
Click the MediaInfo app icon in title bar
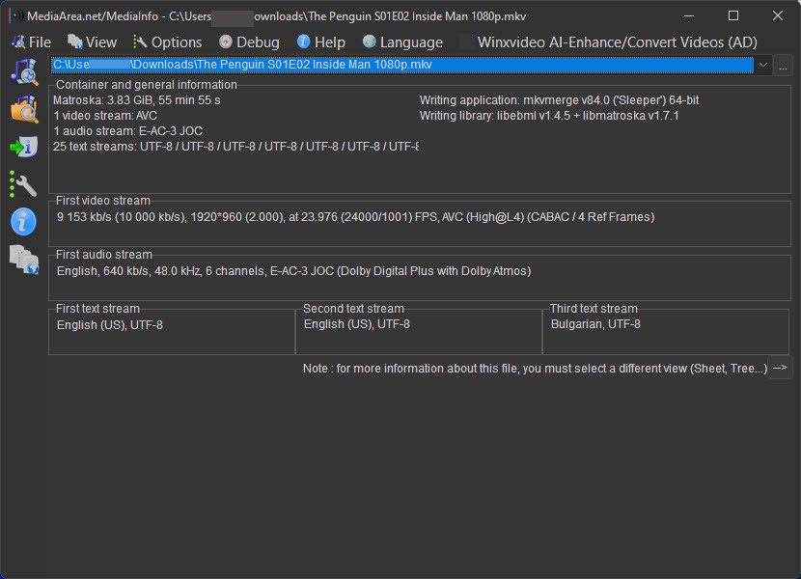pyautogui.click(x=14, y=16)
